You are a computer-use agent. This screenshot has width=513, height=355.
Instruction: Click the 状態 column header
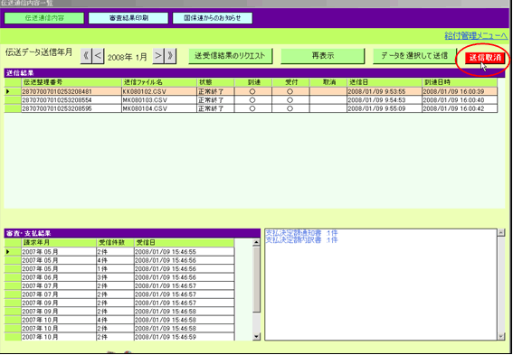click(215, 82)
